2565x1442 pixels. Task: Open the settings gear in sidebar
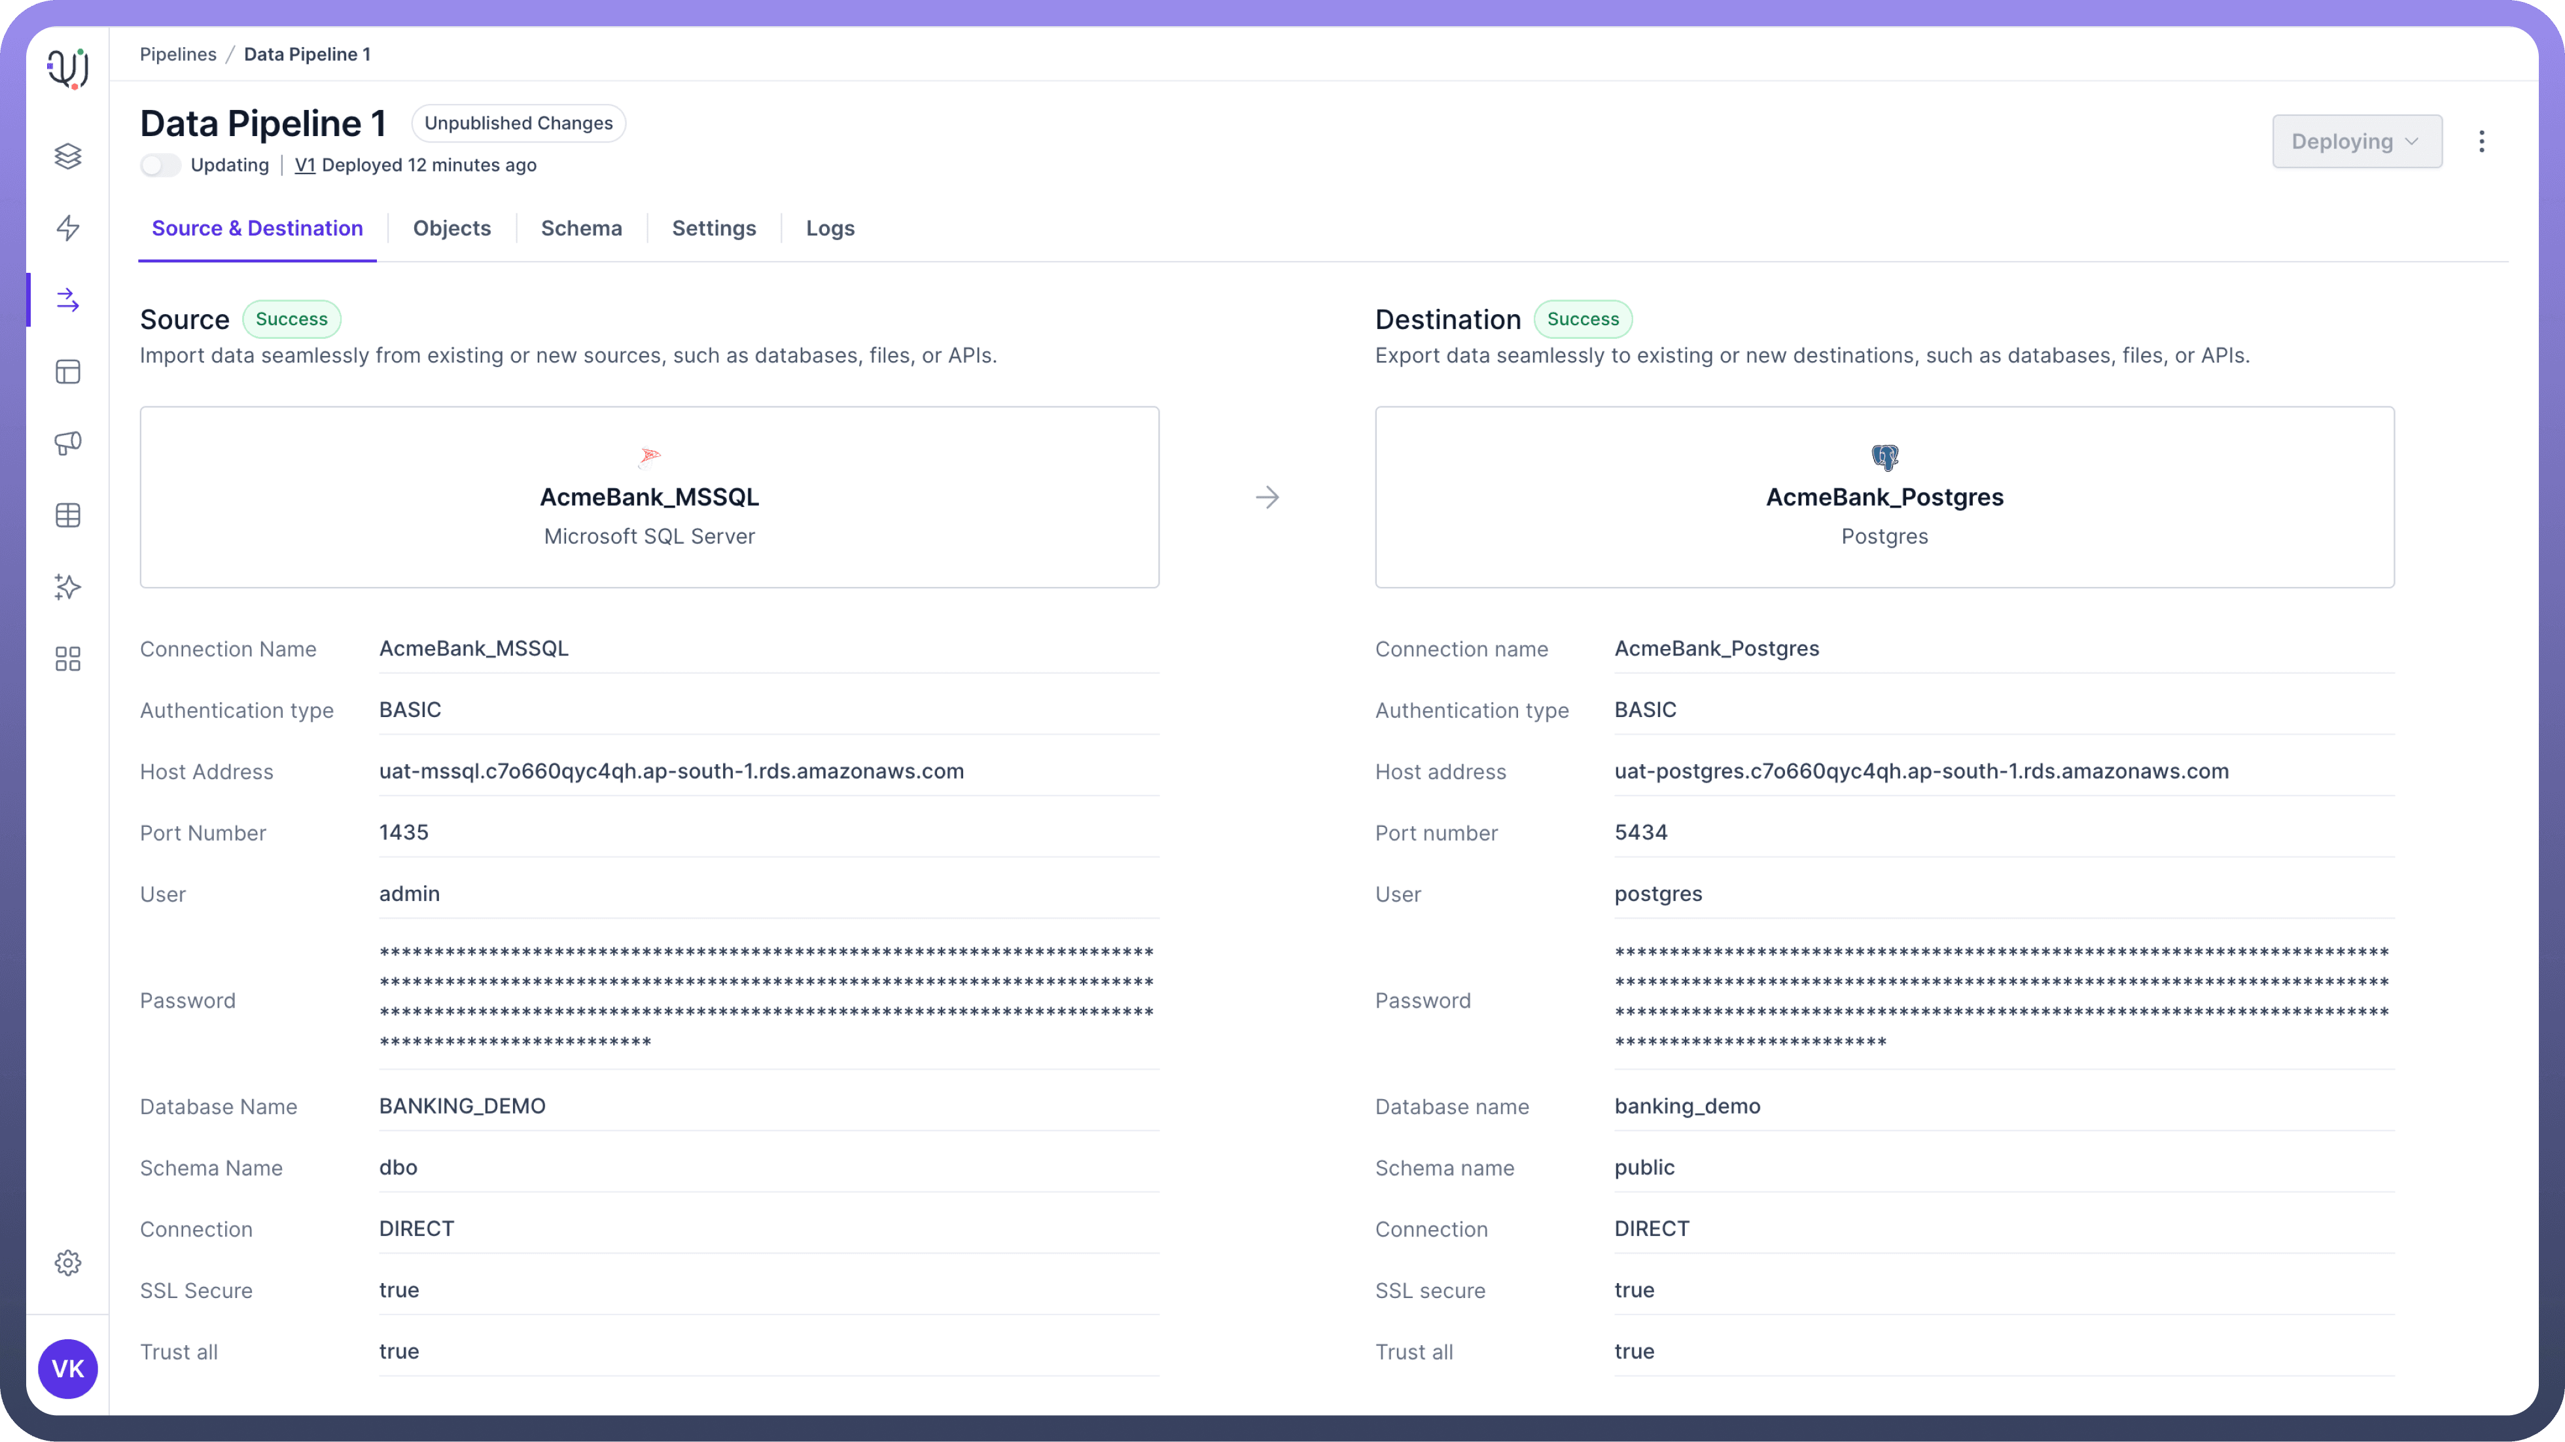pyautogui.click(x=67, y=1263)
